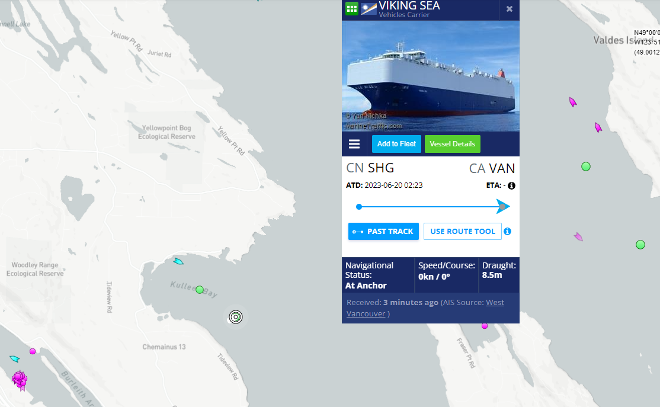Open the West Vancouver AIS source link
660x407 pixels.
pyautogui.click(x=425, y=308)
